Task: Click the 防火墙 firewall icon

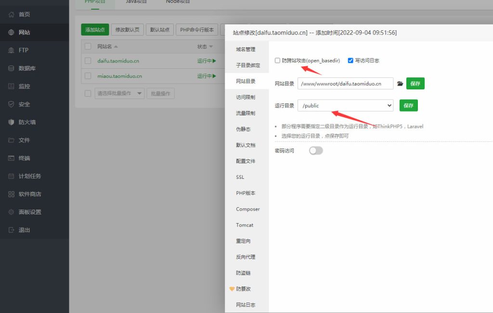Action: click(x=12, y=122)
